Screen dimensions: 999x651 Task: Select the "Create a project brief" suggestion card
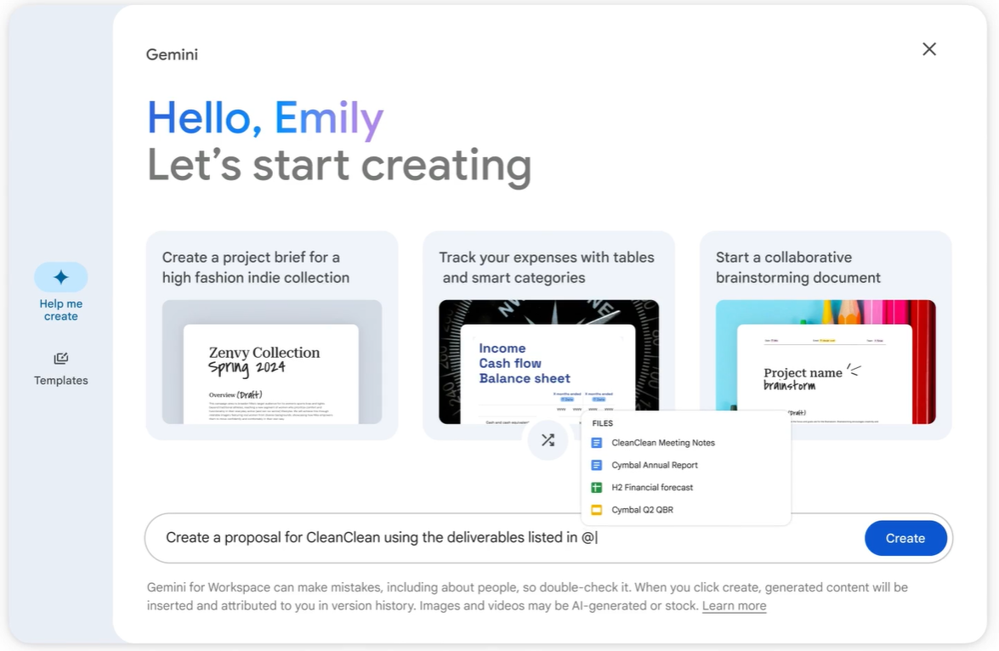coord(271,334)
